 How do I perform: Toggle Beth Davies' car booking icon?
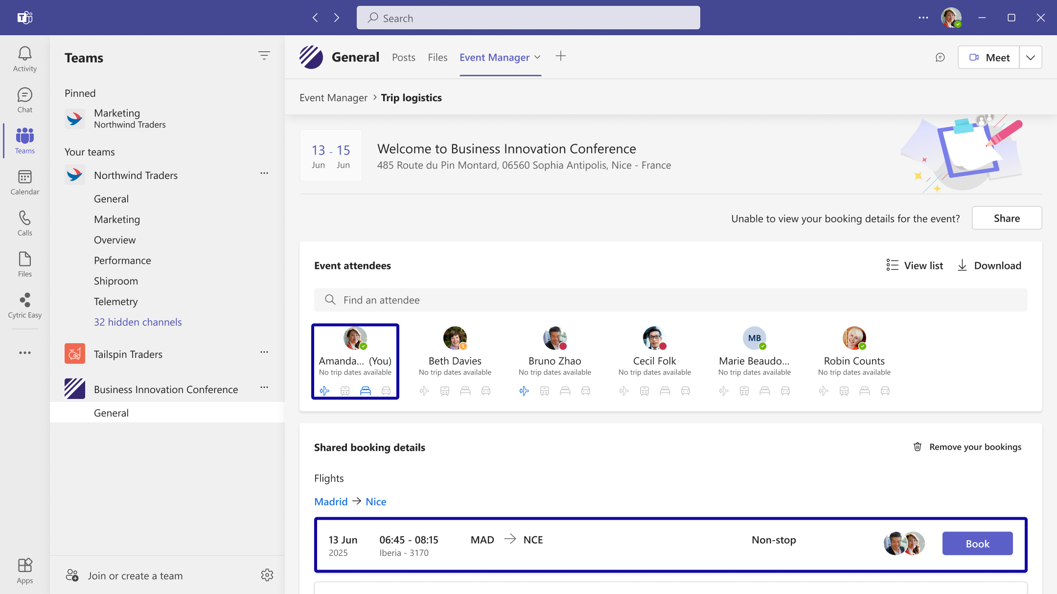coord(486,391)
